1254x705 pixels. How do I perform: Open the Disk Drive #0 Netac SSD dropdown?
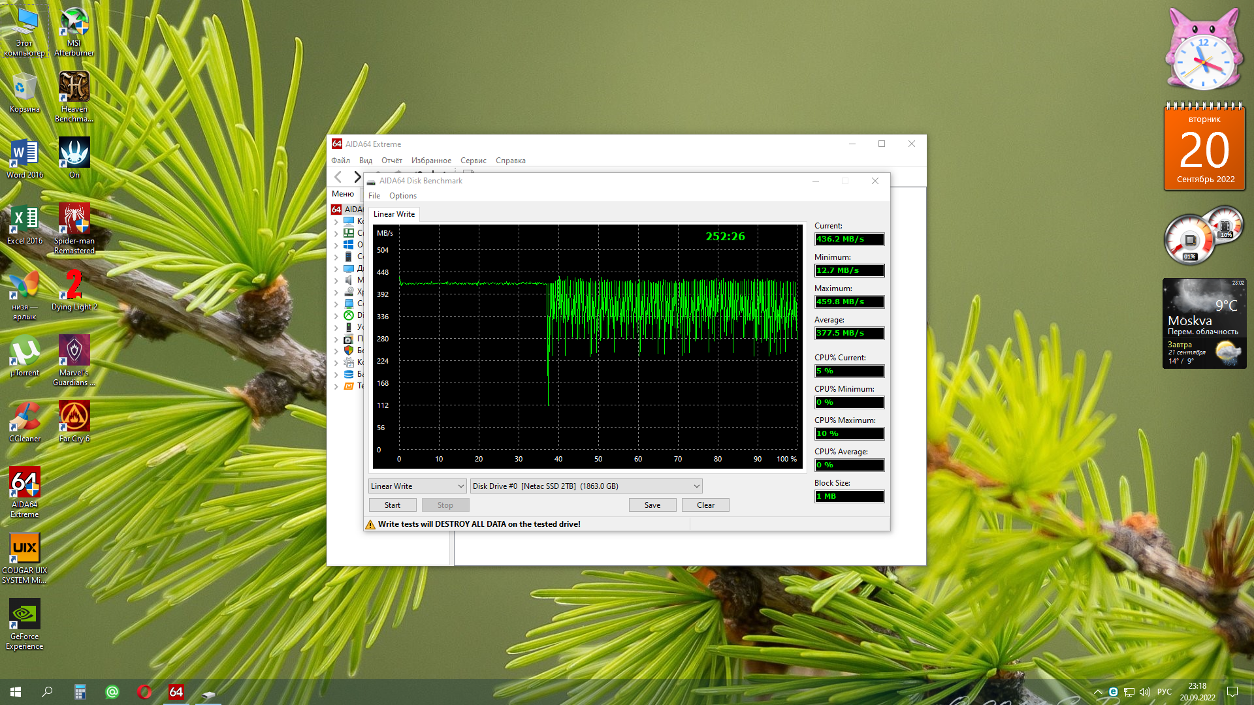tap(586, 486)
